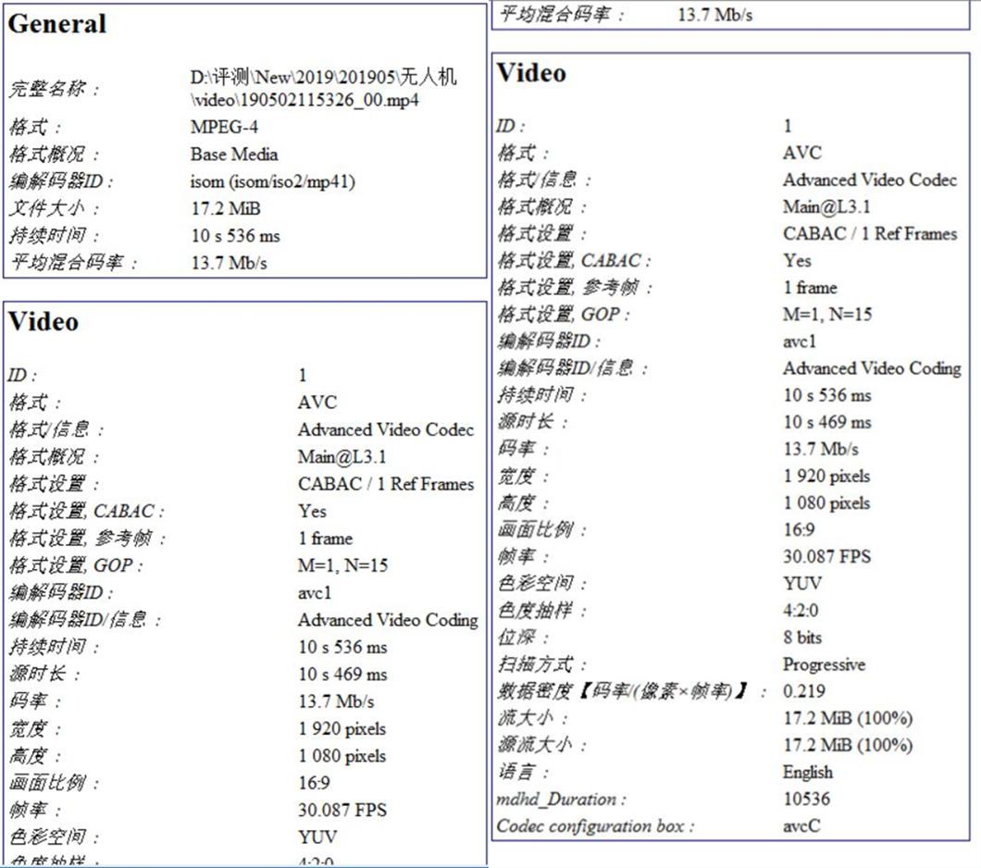Select the Base Media value

pyautogui.click(x=234, y=155)
